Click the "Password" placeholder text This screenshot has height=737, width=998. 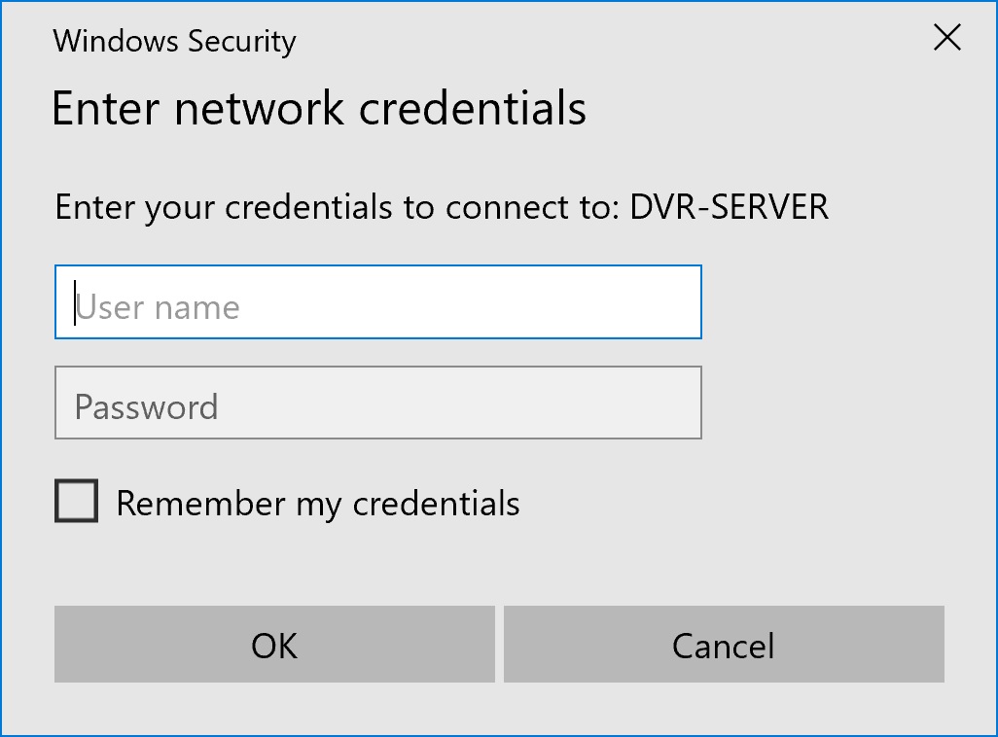[x=146, y=406]
